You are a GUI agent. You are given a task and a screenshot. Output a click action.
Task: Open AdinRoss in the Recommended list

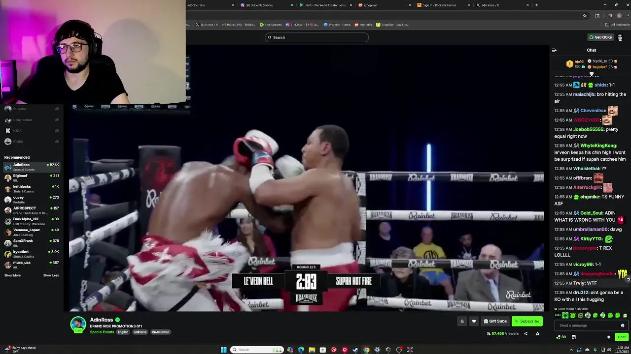click(x=32, y=167)
